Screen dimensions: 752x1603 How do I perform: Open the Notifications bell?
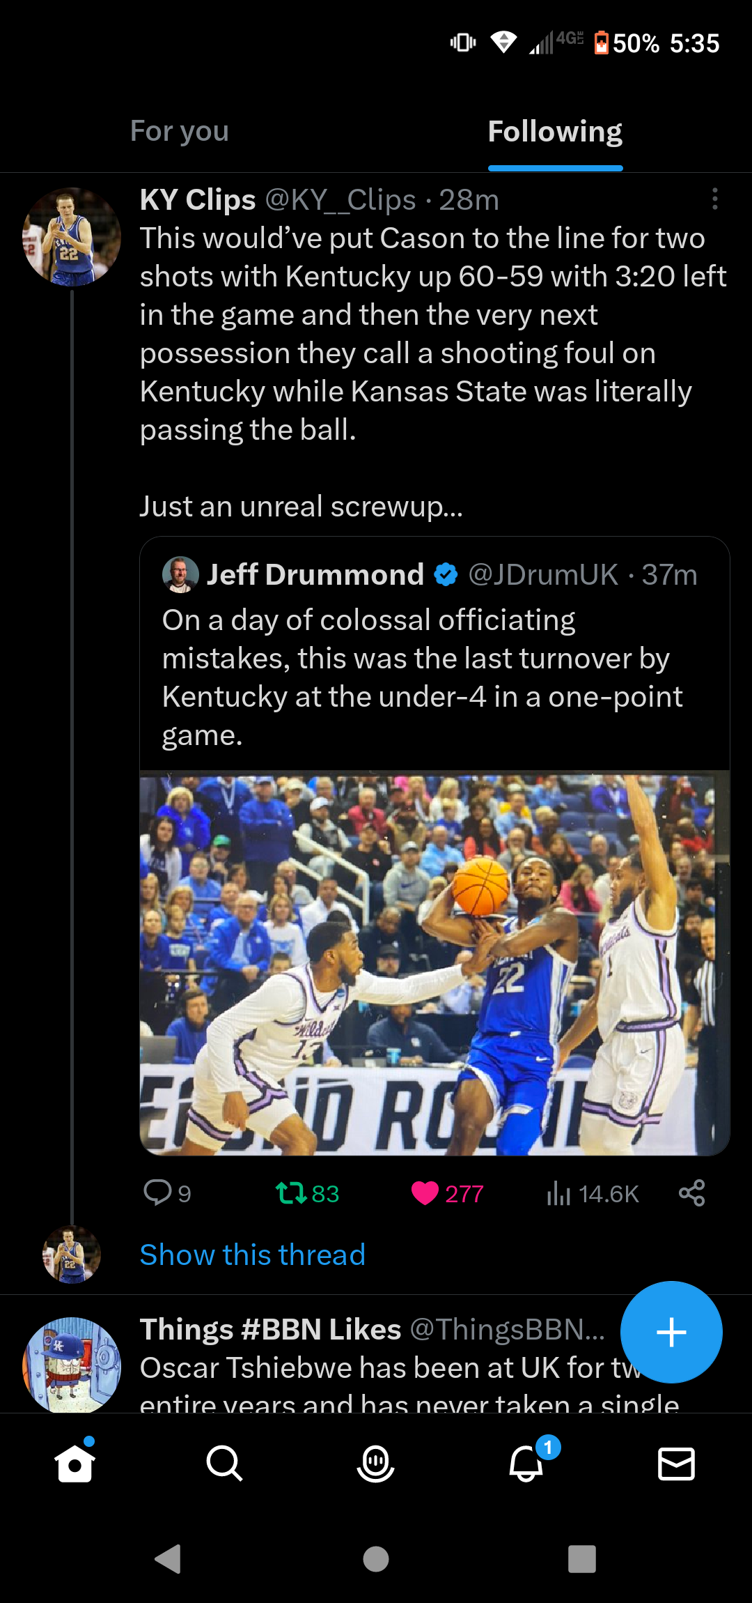click(x=526, y=1463)
